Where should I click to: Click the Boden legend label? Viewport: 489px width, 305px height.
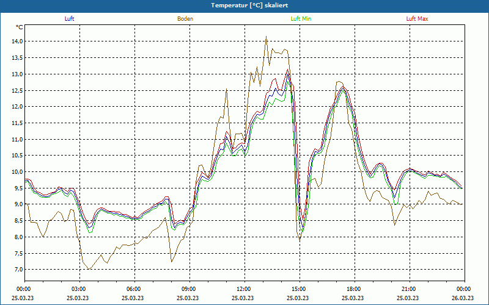click(x=185, y=19)
